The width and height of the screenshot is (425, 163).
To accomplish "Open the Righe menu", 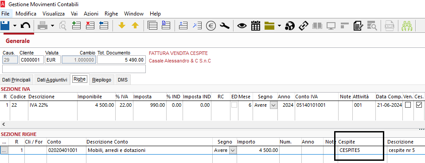I will click(x=111, y=14).
